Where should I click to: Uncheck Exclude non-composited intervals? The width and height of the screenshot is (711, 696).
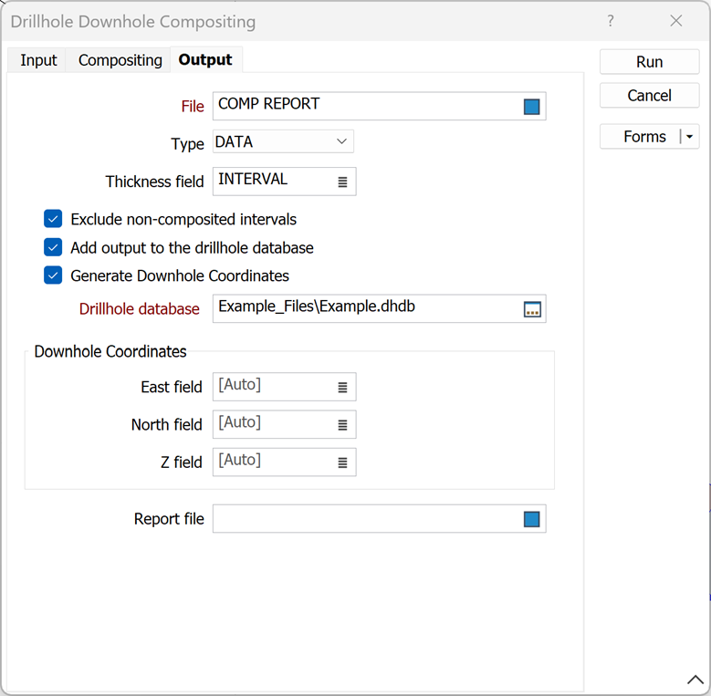pos(53,219)
